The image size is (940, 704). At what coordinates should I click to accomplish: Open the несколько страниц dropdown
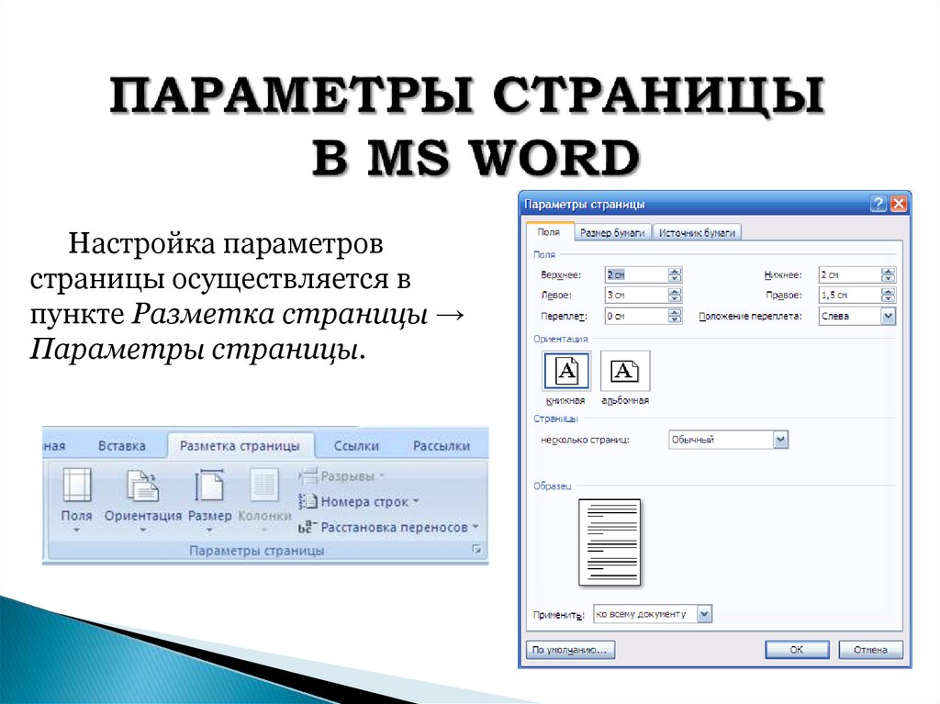coord(781,439)
